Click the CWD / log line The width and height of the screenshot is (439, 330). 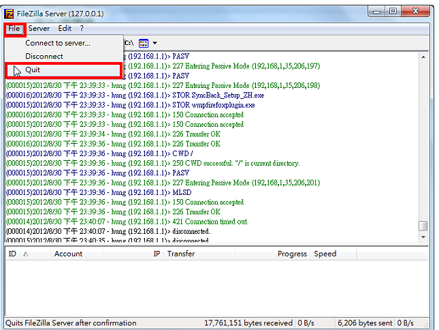coord(99,153)
